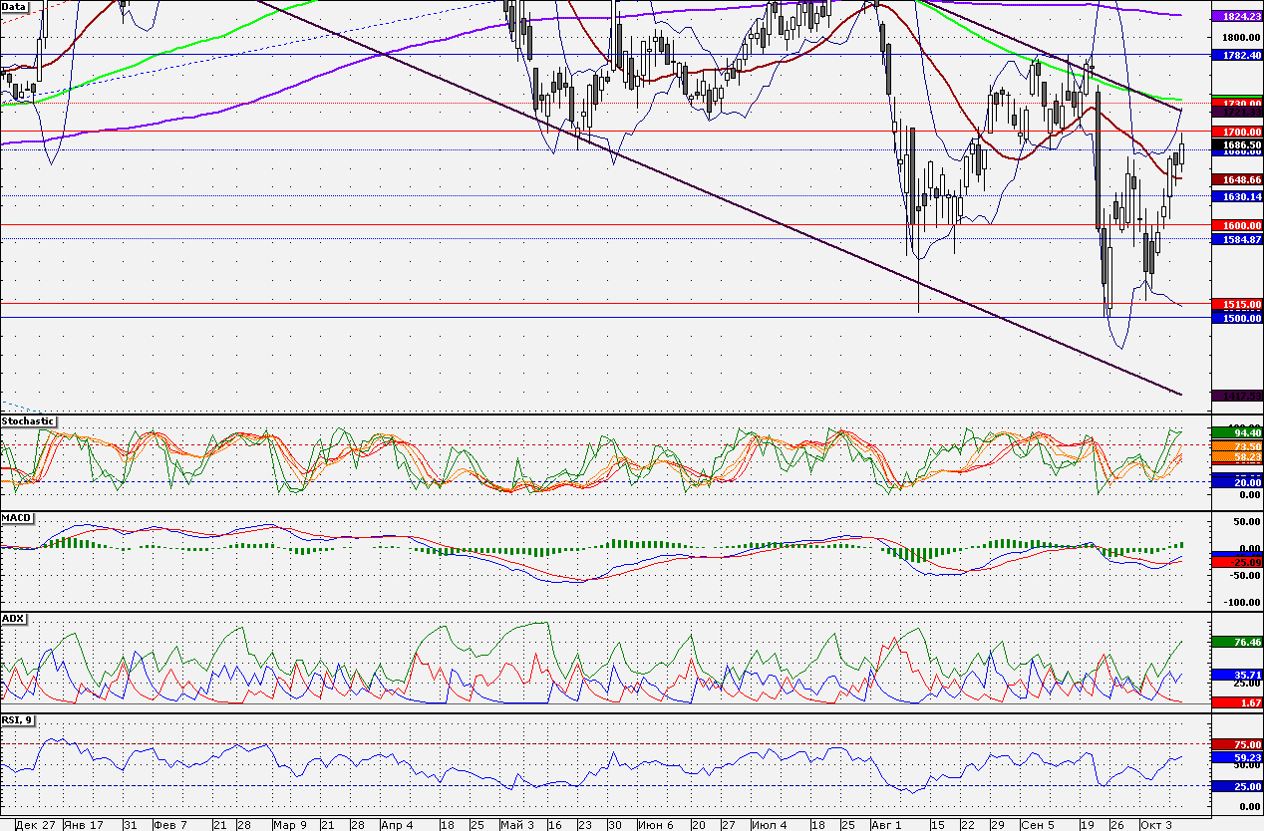Click the 'Сен 5' date label
The height and width of the screenshot is (831, 1264).
click(1038, 825)
